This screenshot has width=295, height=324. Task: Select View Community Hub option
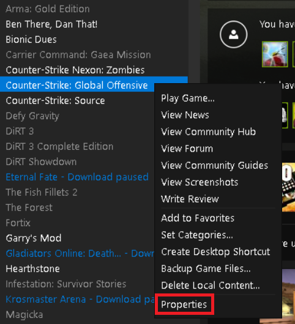tap(208, 132)
